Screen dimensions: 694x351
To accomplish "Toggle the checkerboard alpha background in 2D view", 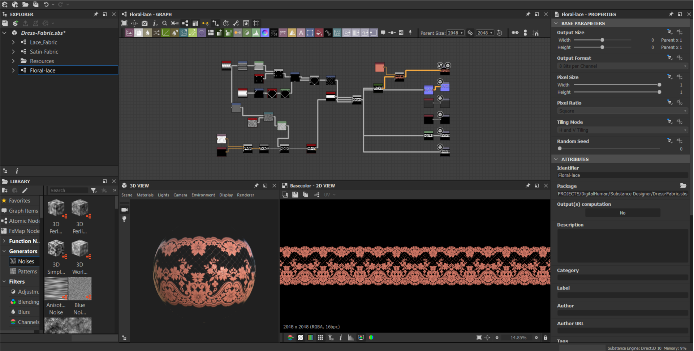I will coord(300,338).
